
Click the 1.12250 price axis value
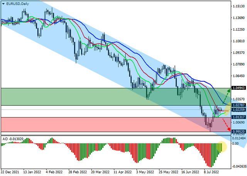(x=239, y=30)
